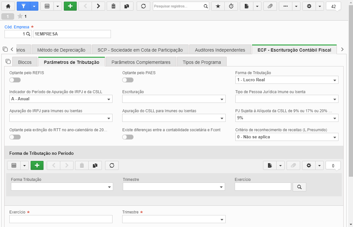Enable the Optante pelo PAES switch
Image resolution: width=353 pixels, height=227 pixels.
tap(128, 80)
